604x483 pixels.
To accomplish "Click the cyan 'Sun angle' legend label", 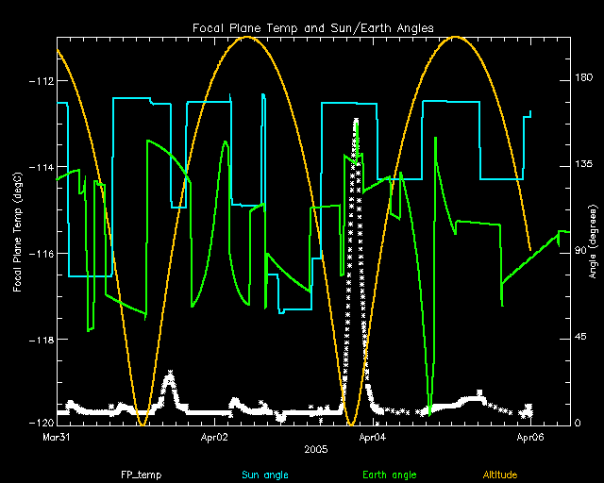I will click(x=263, y=474).
